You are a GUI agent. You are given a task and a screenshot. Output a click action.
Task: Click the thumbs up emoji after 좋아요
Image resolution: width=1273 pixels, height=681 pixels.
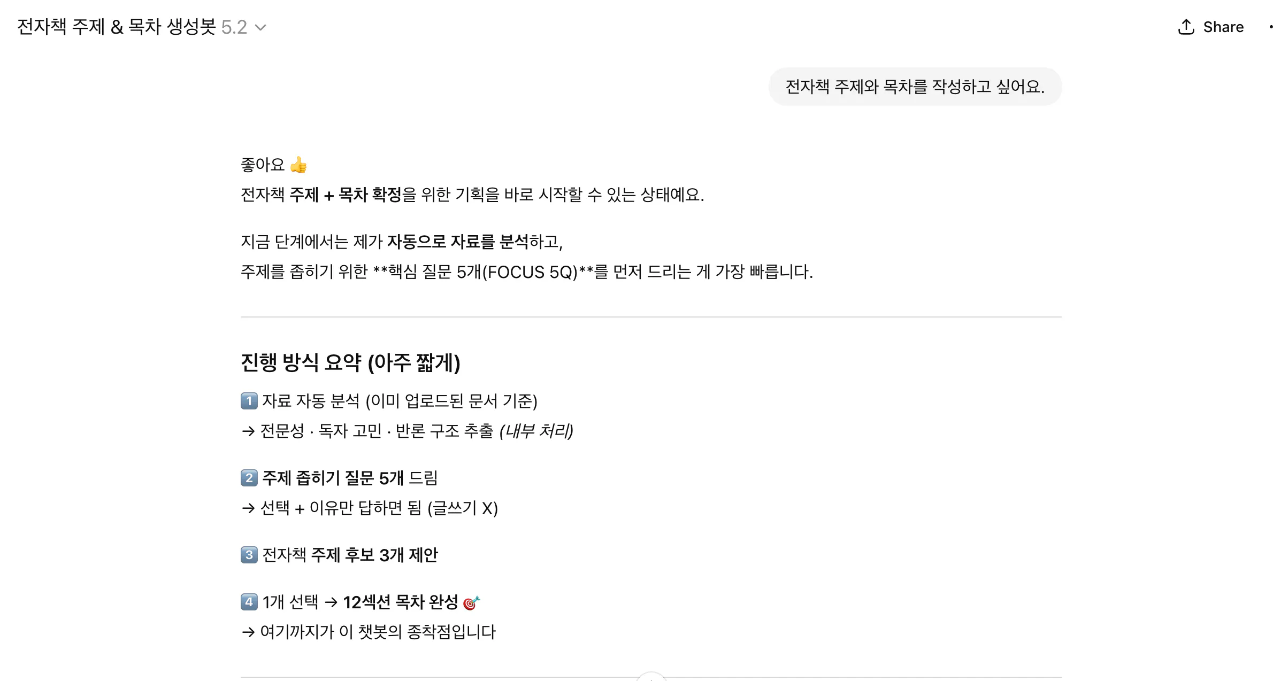298,165
